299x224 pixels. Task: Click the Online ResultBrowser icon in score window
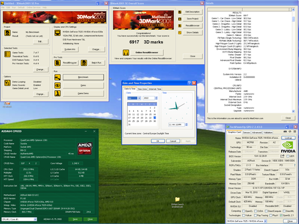click(126, 52)
